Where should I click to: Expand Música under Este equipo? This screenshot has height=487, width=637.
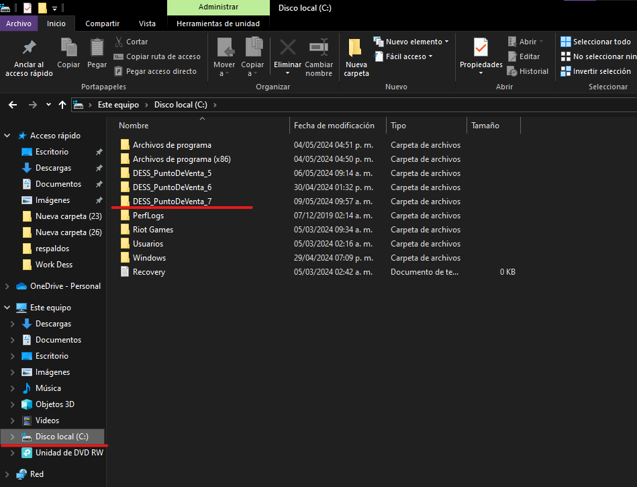(12, 388)
